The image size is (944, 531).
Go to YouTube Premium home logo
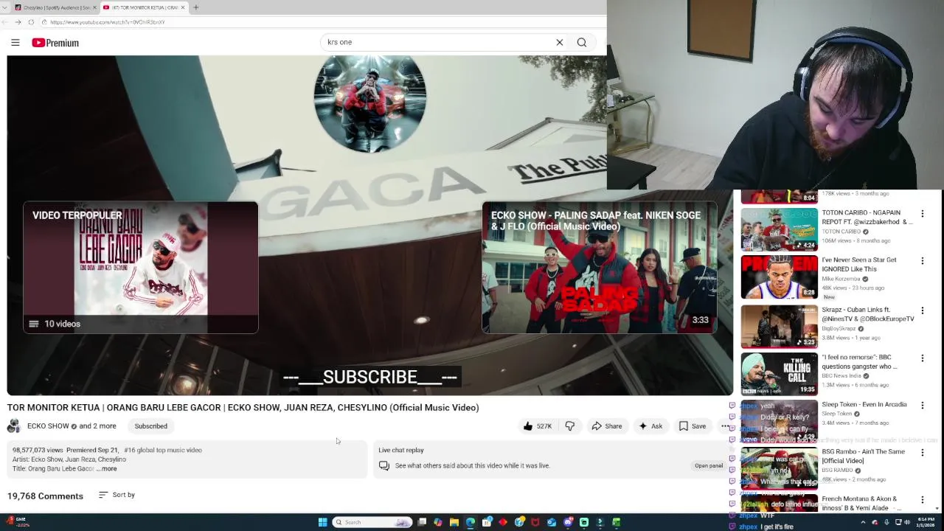(55, 43)
